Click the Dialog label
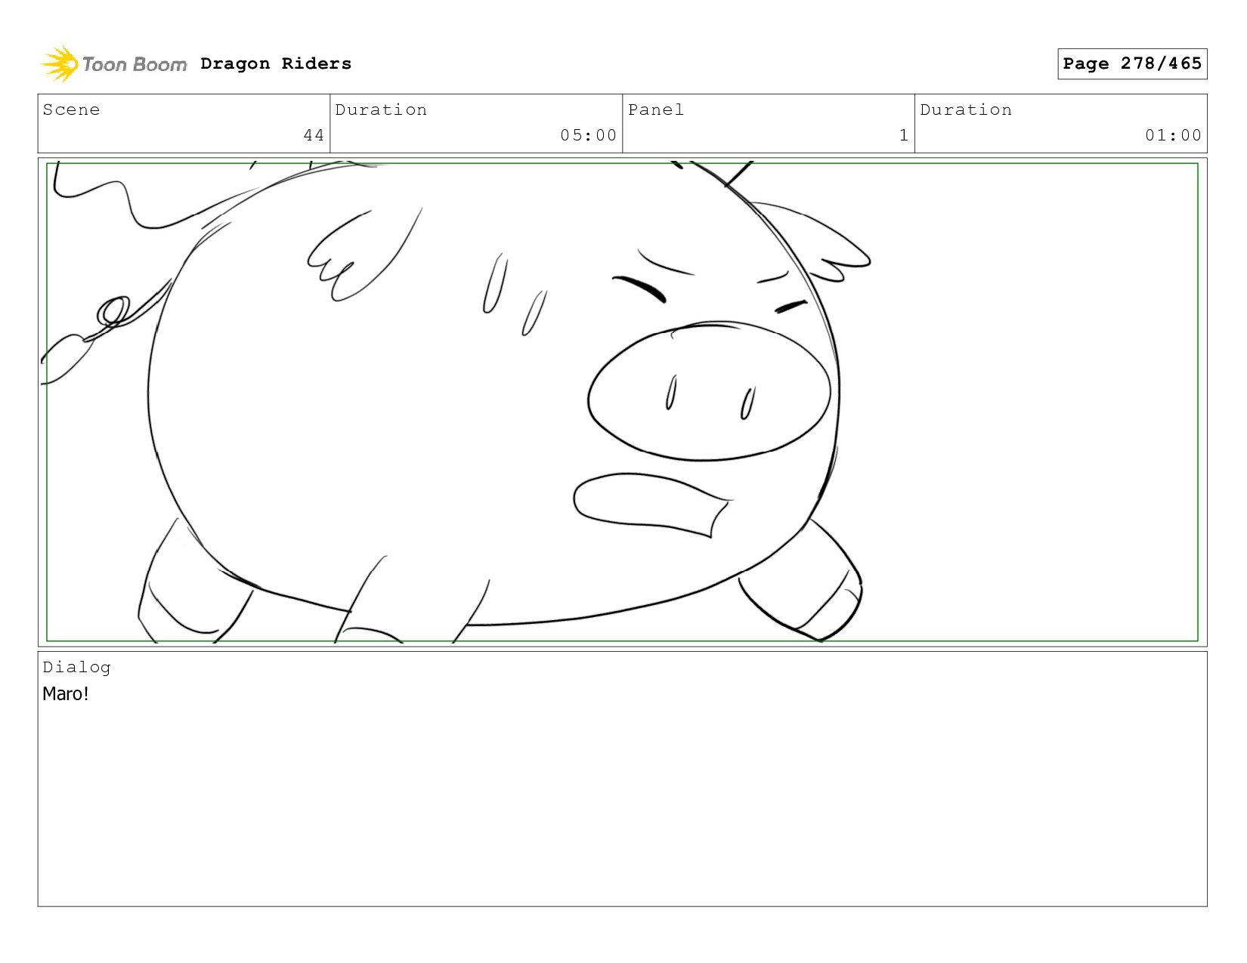The image size is (1247, 963). tap(76, 667)
